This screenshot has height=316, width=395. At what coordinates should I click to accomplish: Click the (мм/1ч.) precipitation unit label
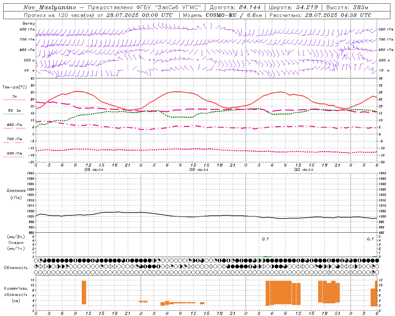(16, 248)
